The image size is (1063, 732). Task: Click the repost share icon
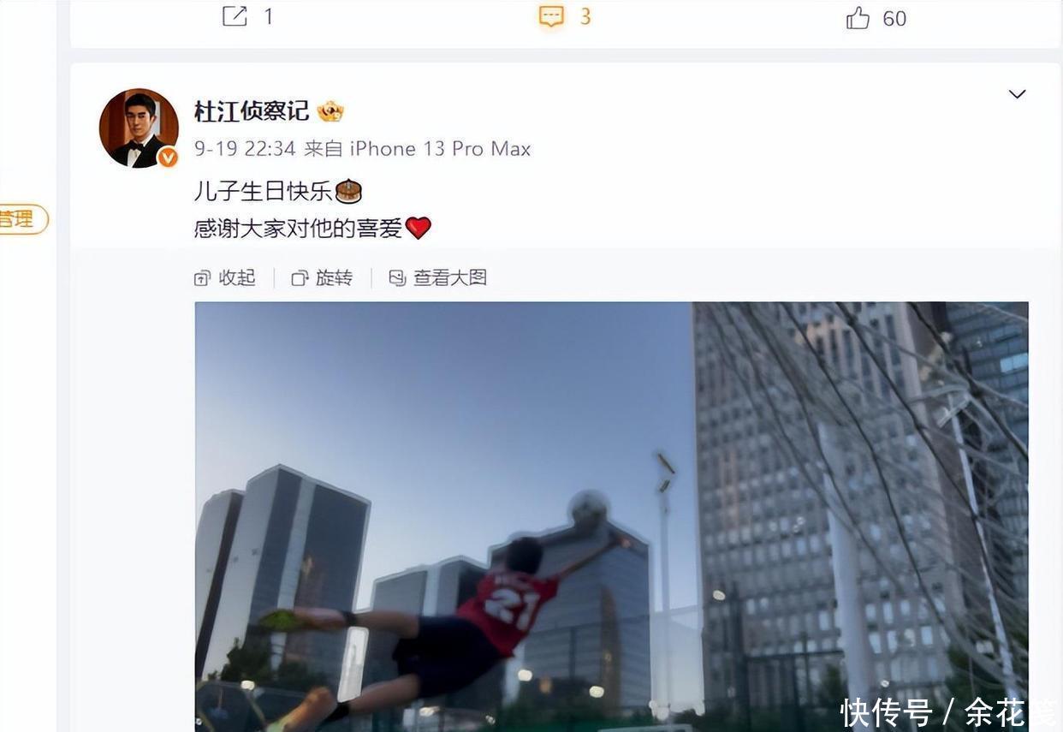[235, 16]
